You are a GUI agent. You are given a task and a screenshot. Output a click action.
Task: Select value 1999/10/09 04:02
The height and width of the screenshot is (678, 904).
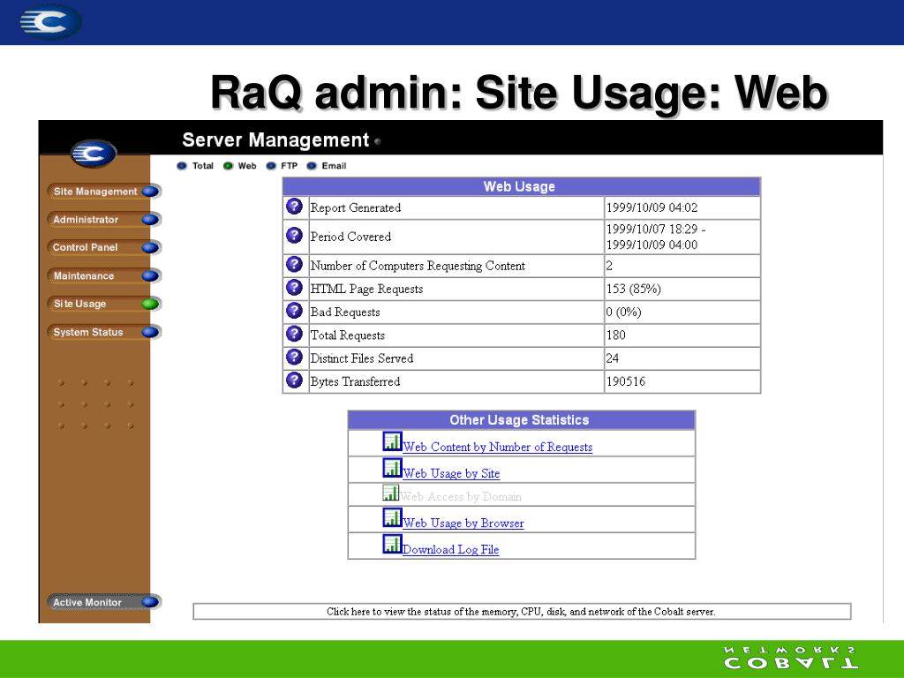[652, 207]
